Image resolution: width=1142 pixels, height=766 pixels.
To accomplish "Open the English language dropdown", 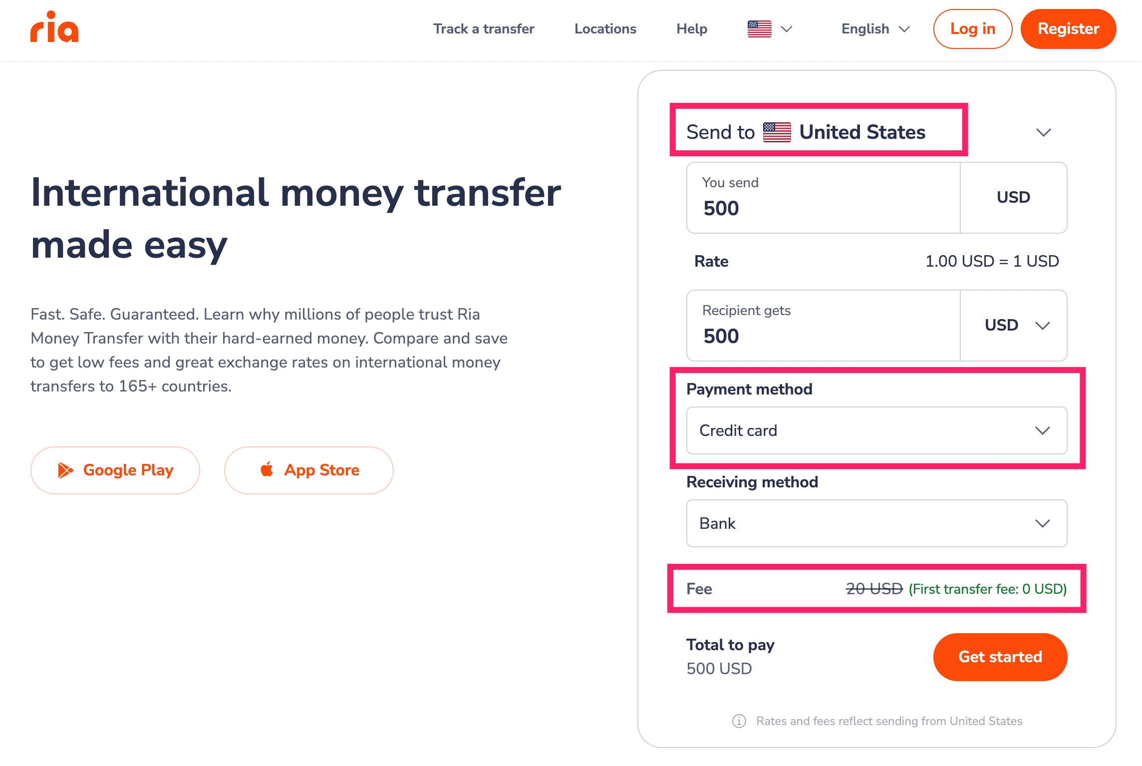I will [x=875, y=29].
